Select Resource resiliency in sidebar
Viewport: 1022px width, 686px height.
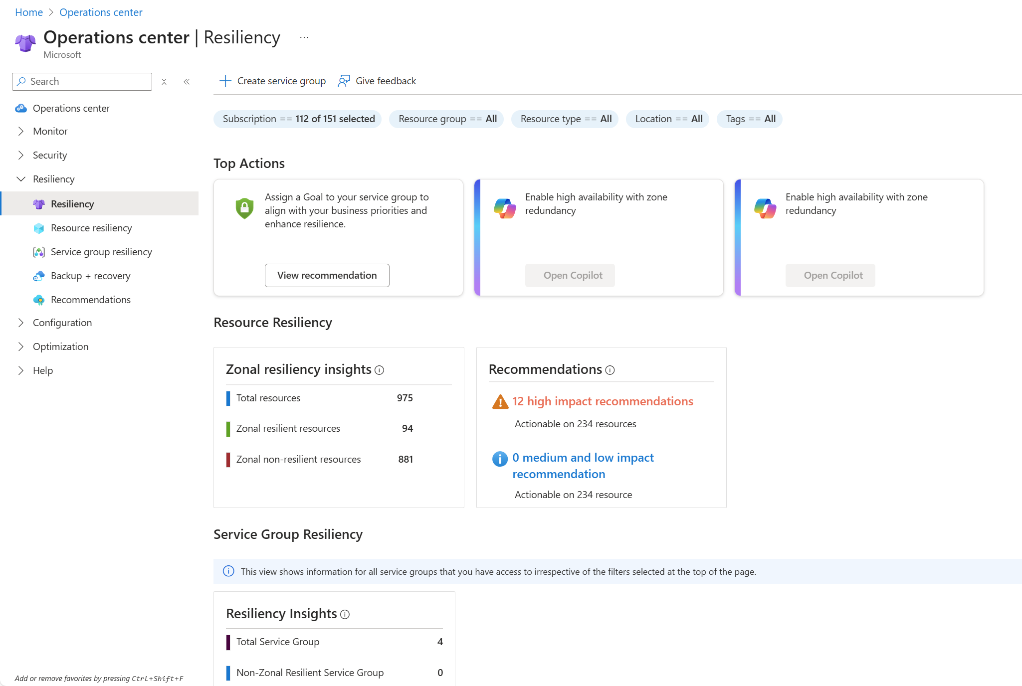[x=91, y=228]
